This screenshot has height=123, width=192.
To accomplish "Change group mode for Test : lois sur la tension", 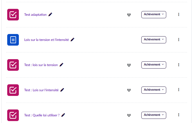I will pyautogui.click(x=129, y=65).
